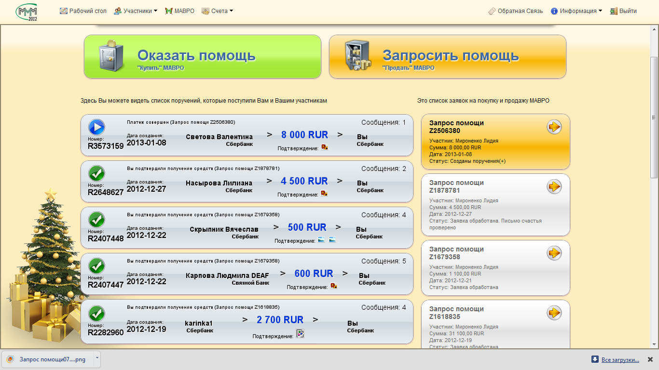Open confirmation file for karinka1 order
Screen dimensions: 659x370
point(300,333)
